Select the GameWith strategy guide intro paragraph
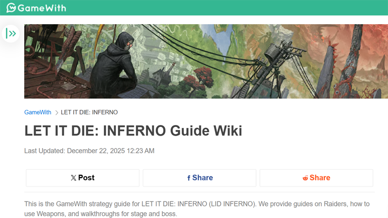Viewport: 388px width, 218px height. pyautogui.click(x=197, y=209)
